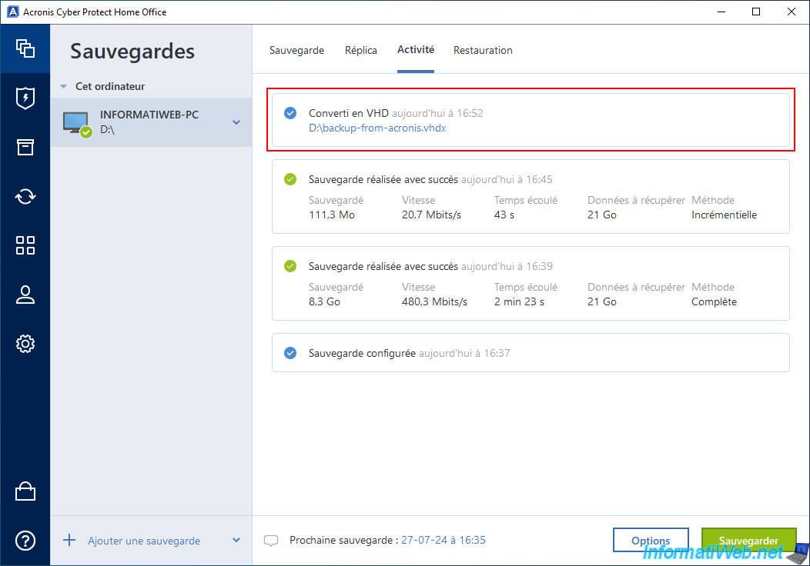Open the Archive box icon
Image resolution: width=810 pixels, height=566 pixels.
(x=25, y=147)
